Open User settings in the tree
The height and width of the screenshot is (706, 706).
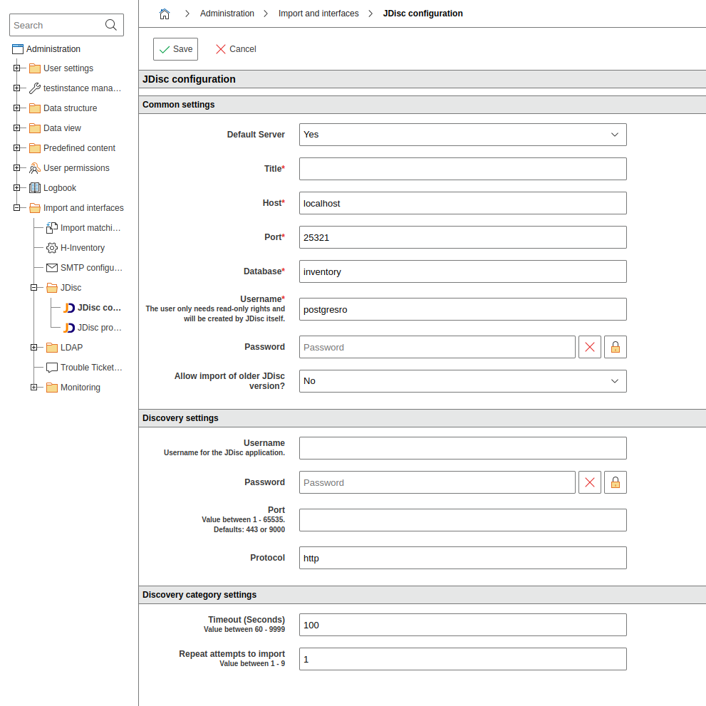(x=68, y=68)
